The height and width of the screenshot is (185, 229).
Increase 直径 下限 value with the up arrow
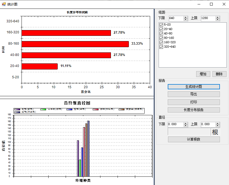click(x=186, y=123)
